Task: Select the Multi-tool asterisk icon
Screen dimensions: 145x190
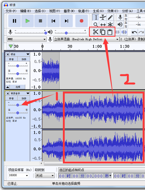Action: (110, 25)
